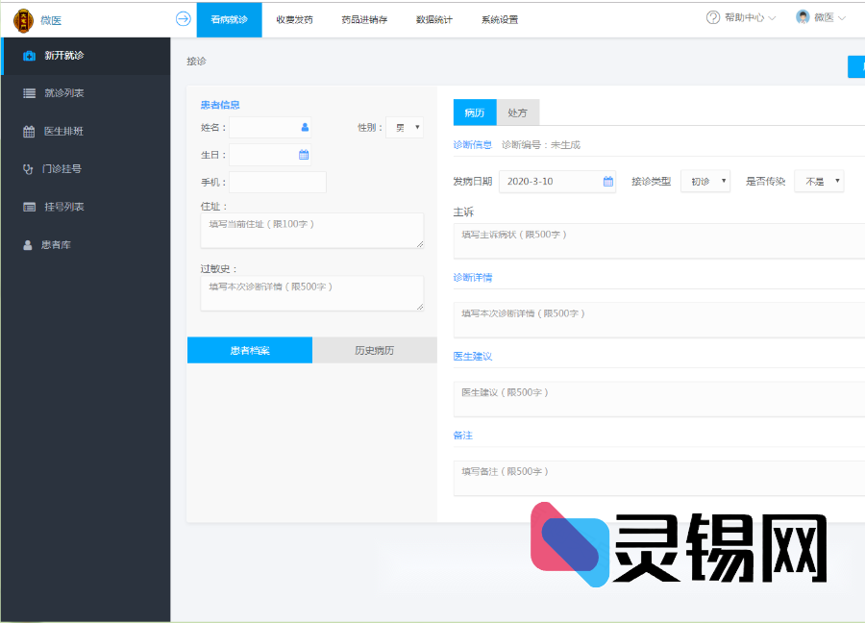Open the 收费发药 top menu
This screenshot has width=865, height=623.
(x=294, y=19)
